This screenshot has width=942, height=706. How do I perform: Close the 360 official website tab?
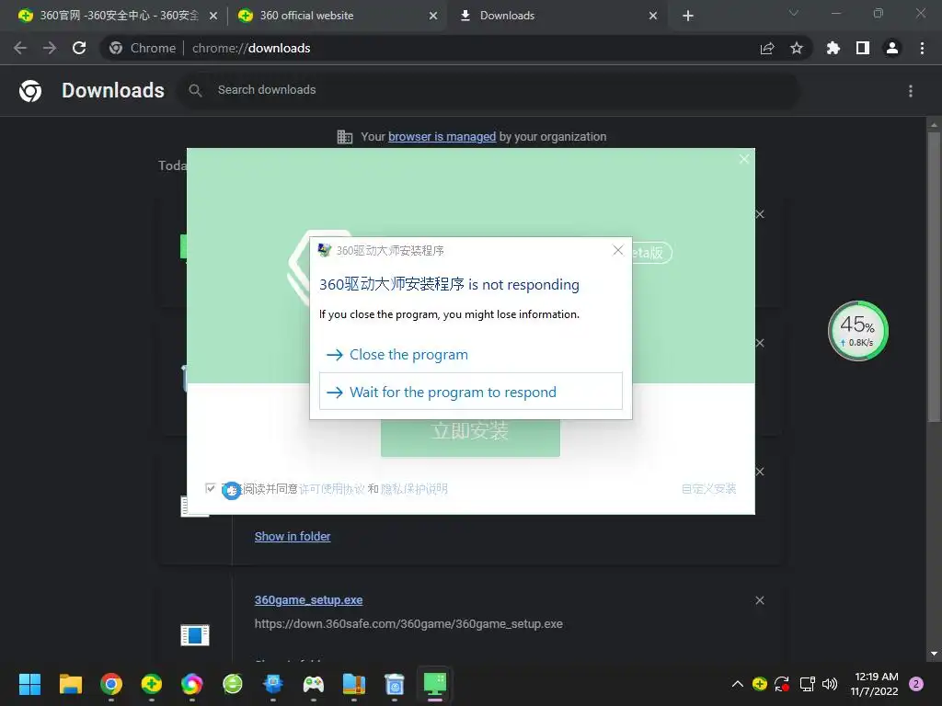[433, 17]
